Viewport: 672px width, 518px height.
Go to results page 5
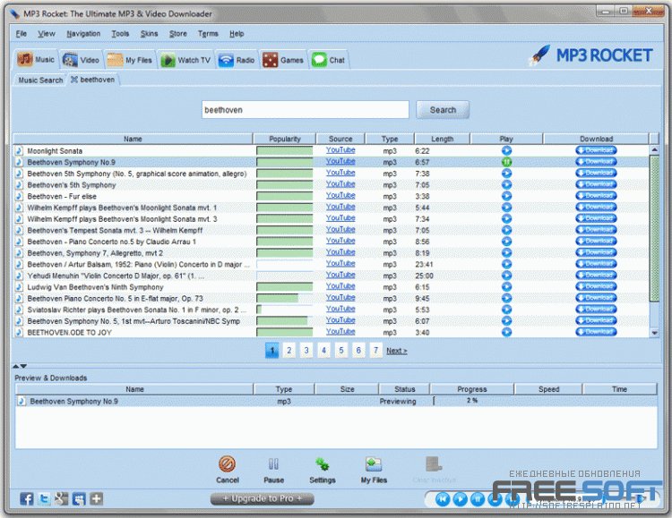(x=341, y=351)
